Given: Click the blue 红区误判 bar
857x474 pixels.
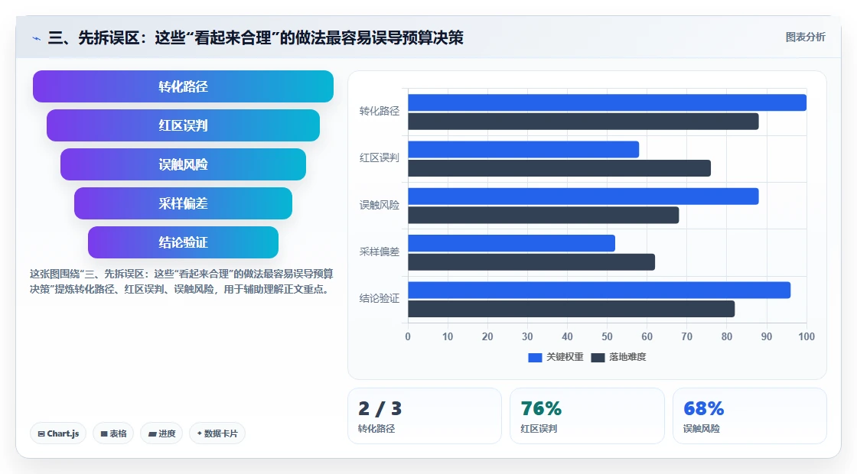Looking at the screenshot, I should coord(523,150).
